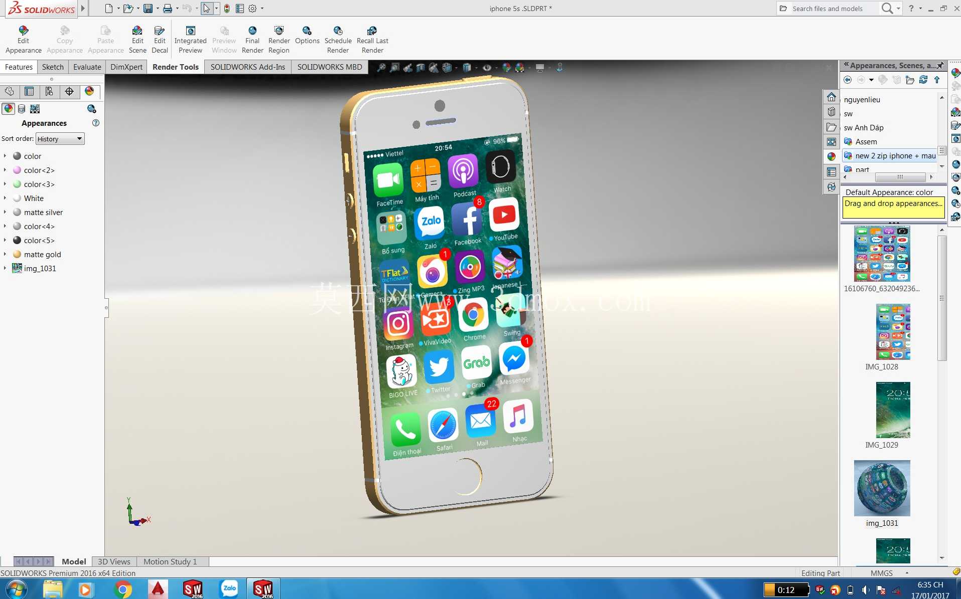Open ConfigurationManager tab icon

click(49, 91)
